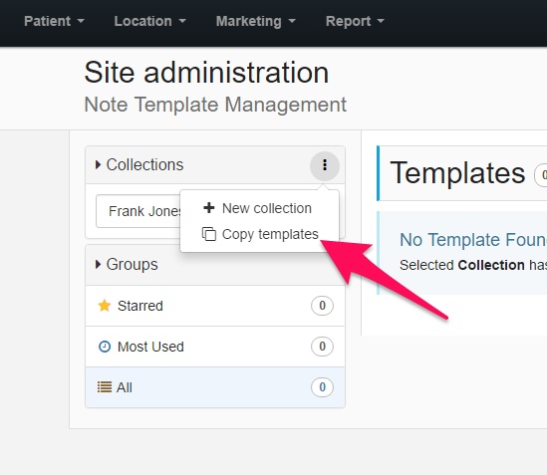Select the All group row

click(215, 387)
